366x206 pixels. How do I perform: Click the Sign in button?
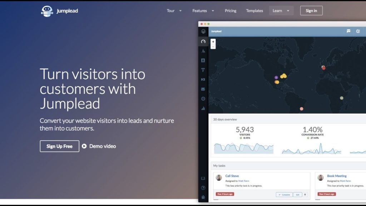[311, 11]
